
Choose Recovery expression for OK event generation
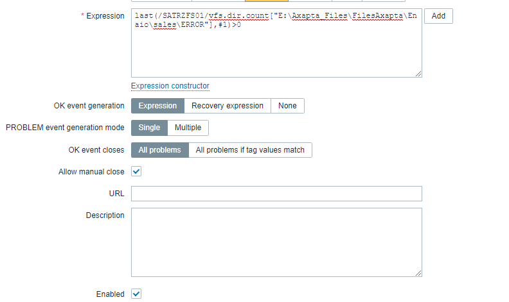228,106
